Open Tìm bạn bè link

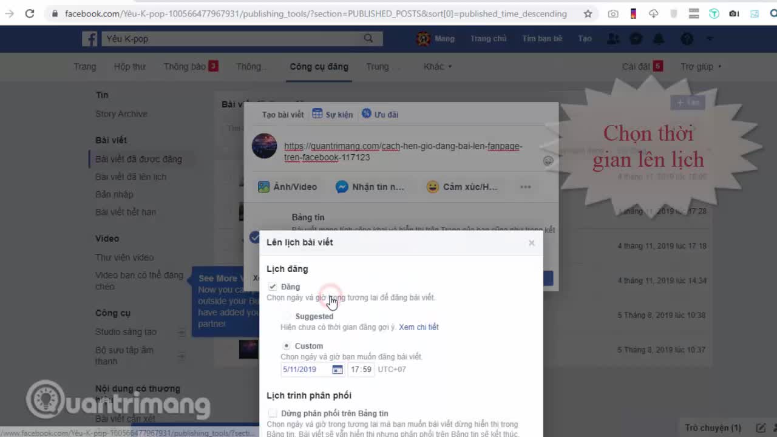542,39
